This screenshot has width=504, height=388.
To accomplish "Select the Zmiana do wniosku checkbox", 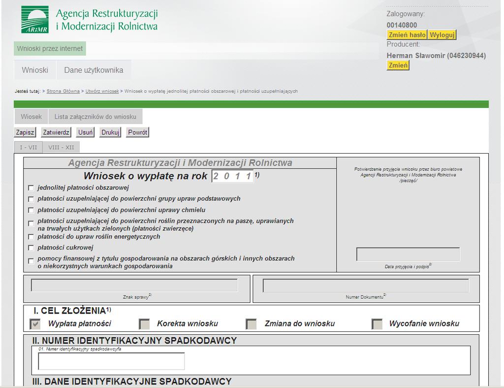I will pos(251,323).
